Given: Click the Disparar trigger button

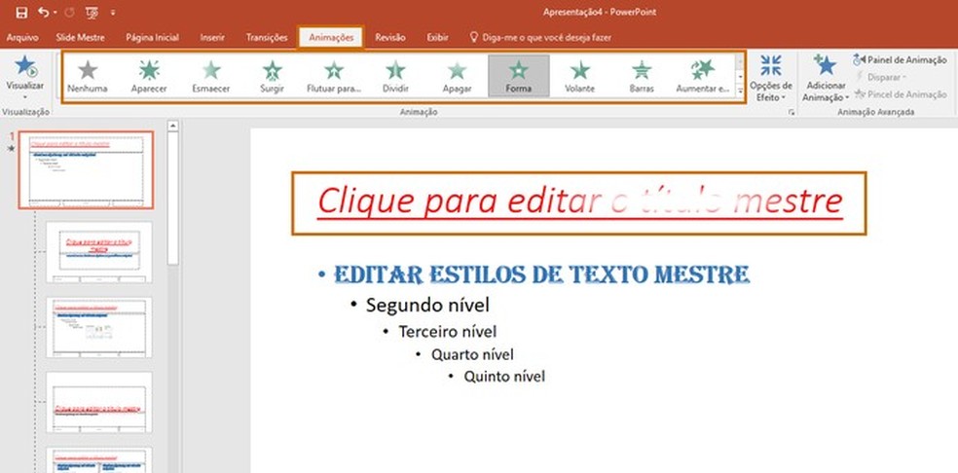Looking at the screenshot, I should click(880, 77).
